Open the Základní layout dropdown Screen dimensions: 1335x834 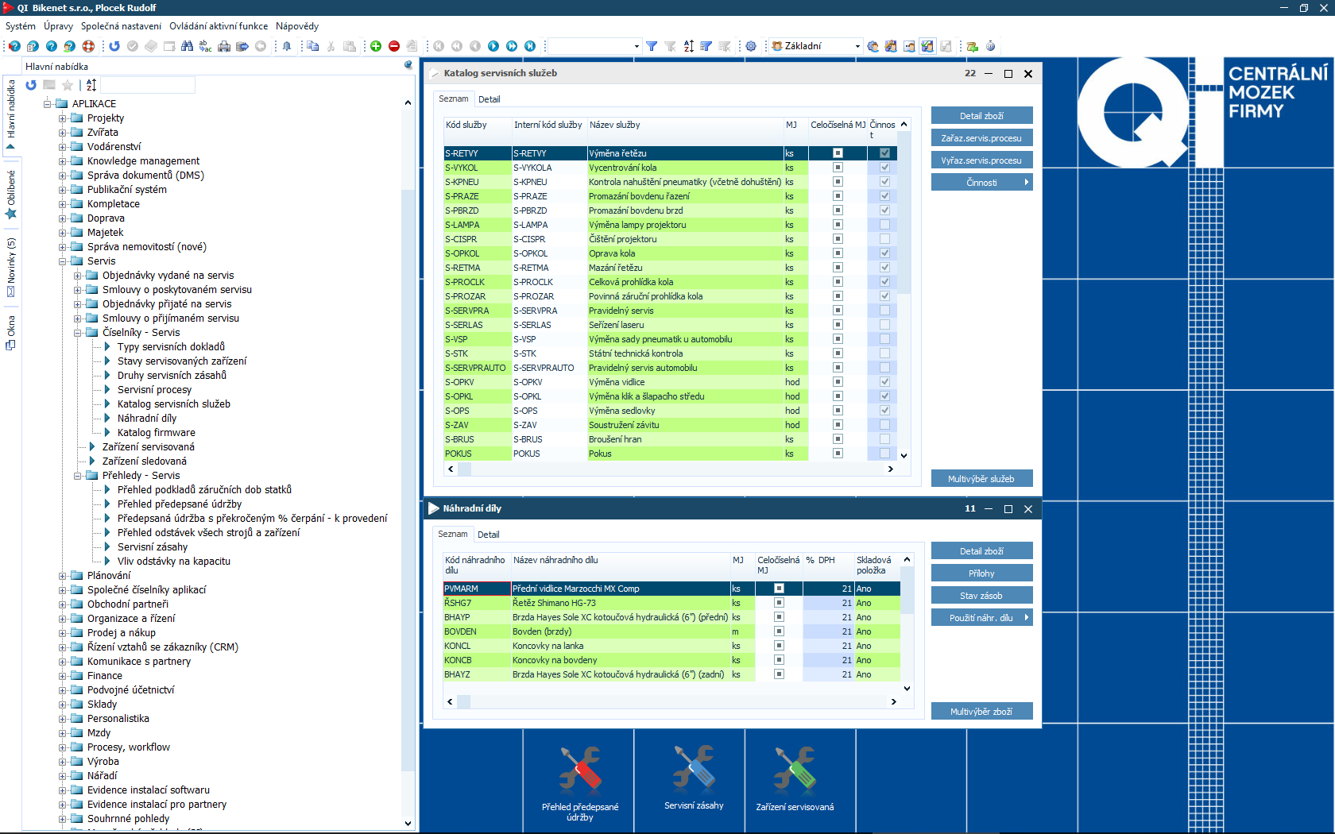point(857,46)
